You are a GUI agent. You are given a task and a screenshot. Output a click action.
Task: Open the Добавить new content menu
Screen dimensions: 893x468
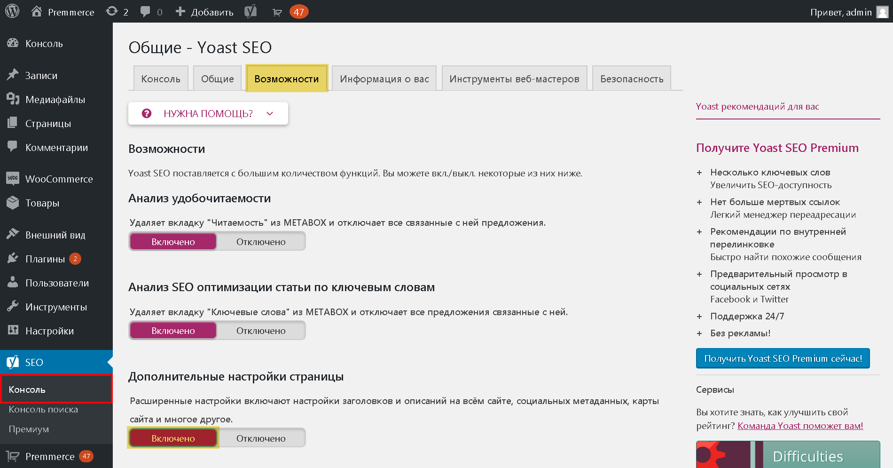click(x=204, y=12)
